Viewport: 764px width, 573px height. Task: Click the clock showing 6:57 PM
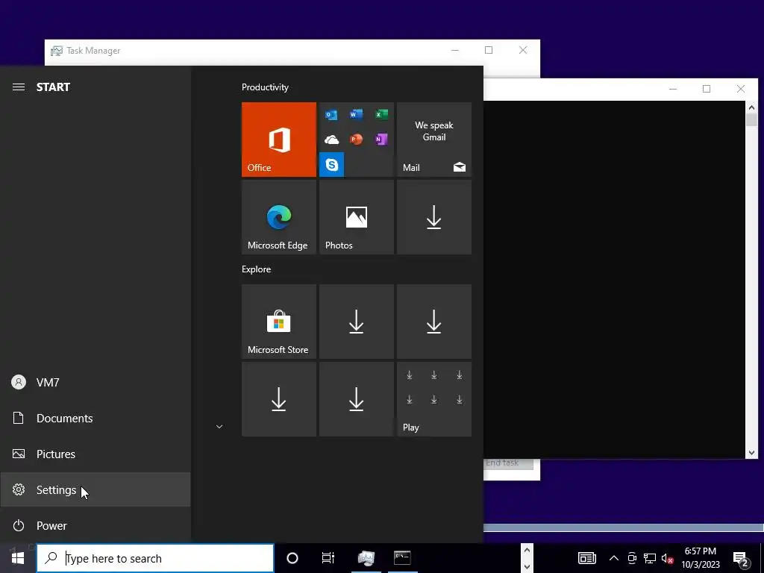pos(700,551)
